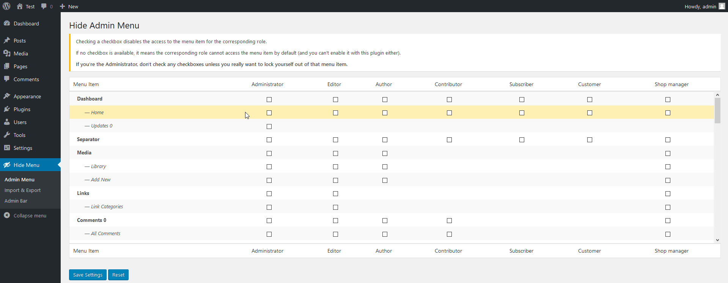Click the Posts pushpin icon
This screenshot has width=728, height=283.
click(x=7, y=41)
